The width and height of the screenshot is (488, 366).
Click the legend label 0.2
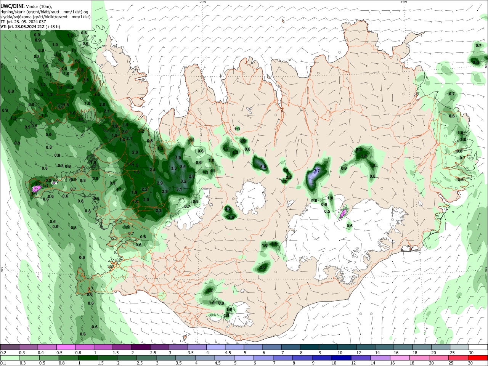tap(3, 353)
